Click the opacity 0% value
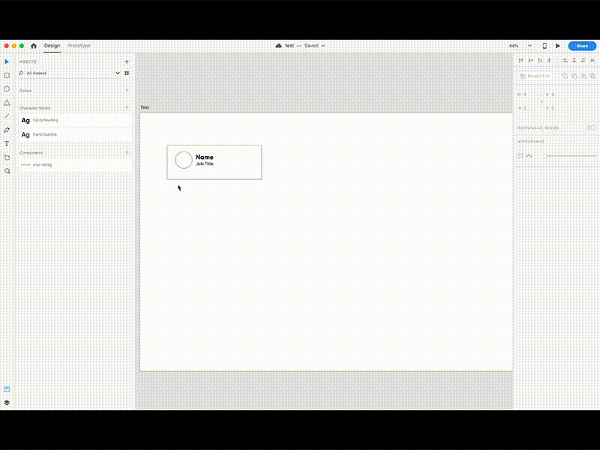The height and width of the screenshot is (450, 600). tap(529, 156)
